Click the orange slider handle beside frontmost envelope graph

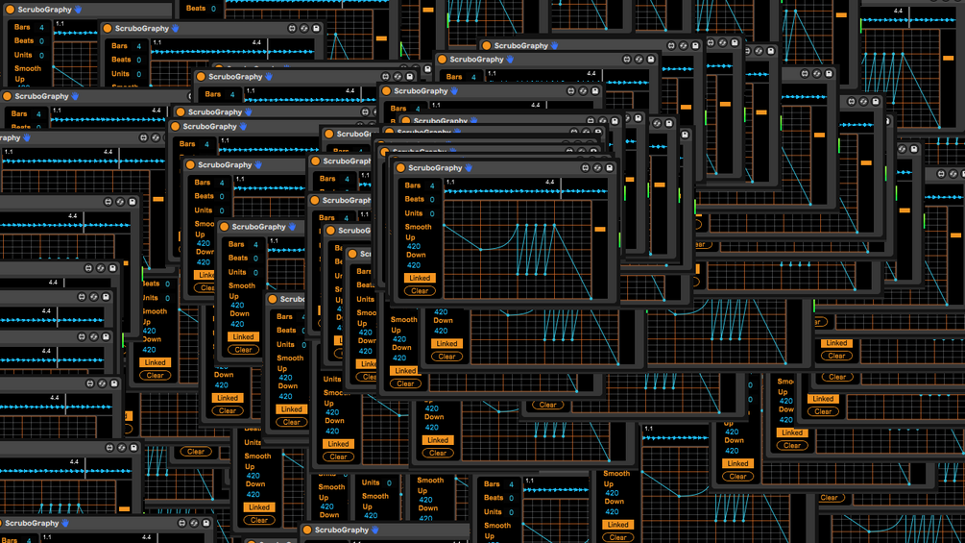(600, 229)
